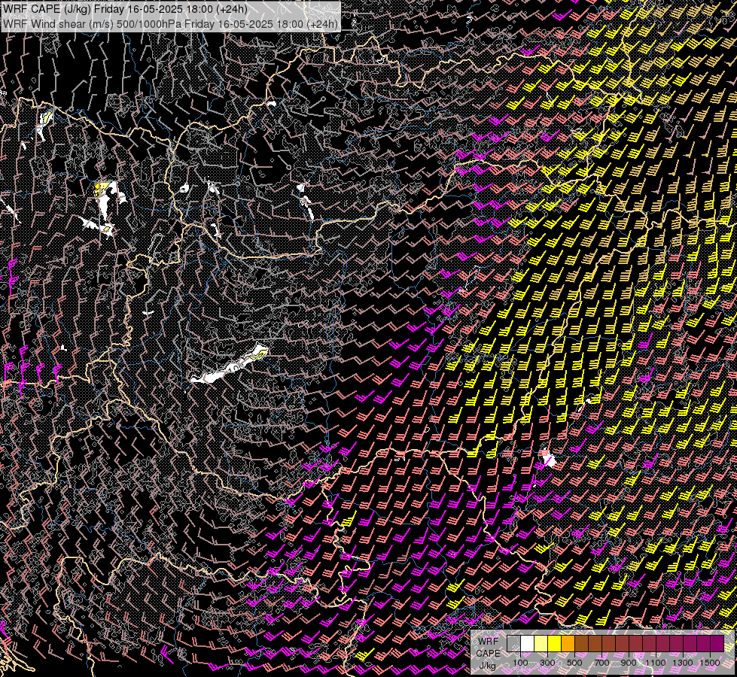Click the WRF CAPE (J/kg) title line
This screenshot has width=737, height=677.
[x=125, y=9]
